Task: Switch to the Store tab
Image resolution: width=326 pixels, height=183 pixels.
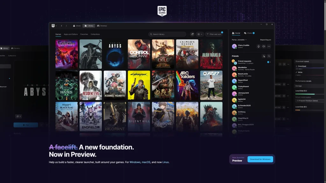Action: coord(77,26)
